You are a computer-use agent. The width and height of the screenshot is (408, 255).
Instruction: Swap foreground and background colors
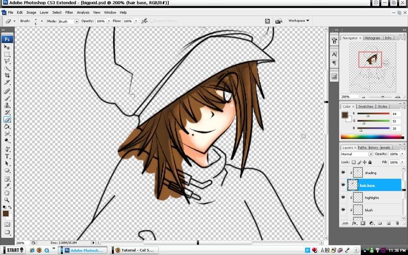[10, 208]
